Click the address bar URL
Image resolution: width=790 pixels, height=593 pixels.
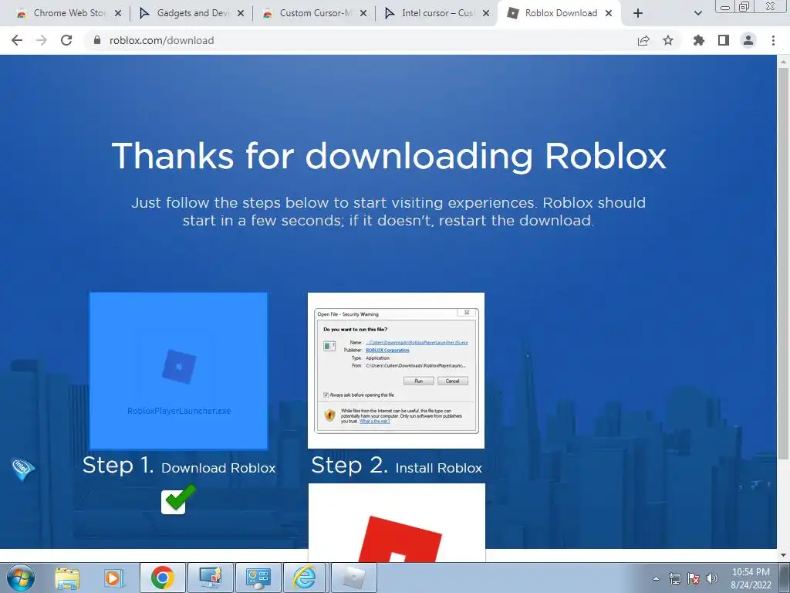pos(162,40)
